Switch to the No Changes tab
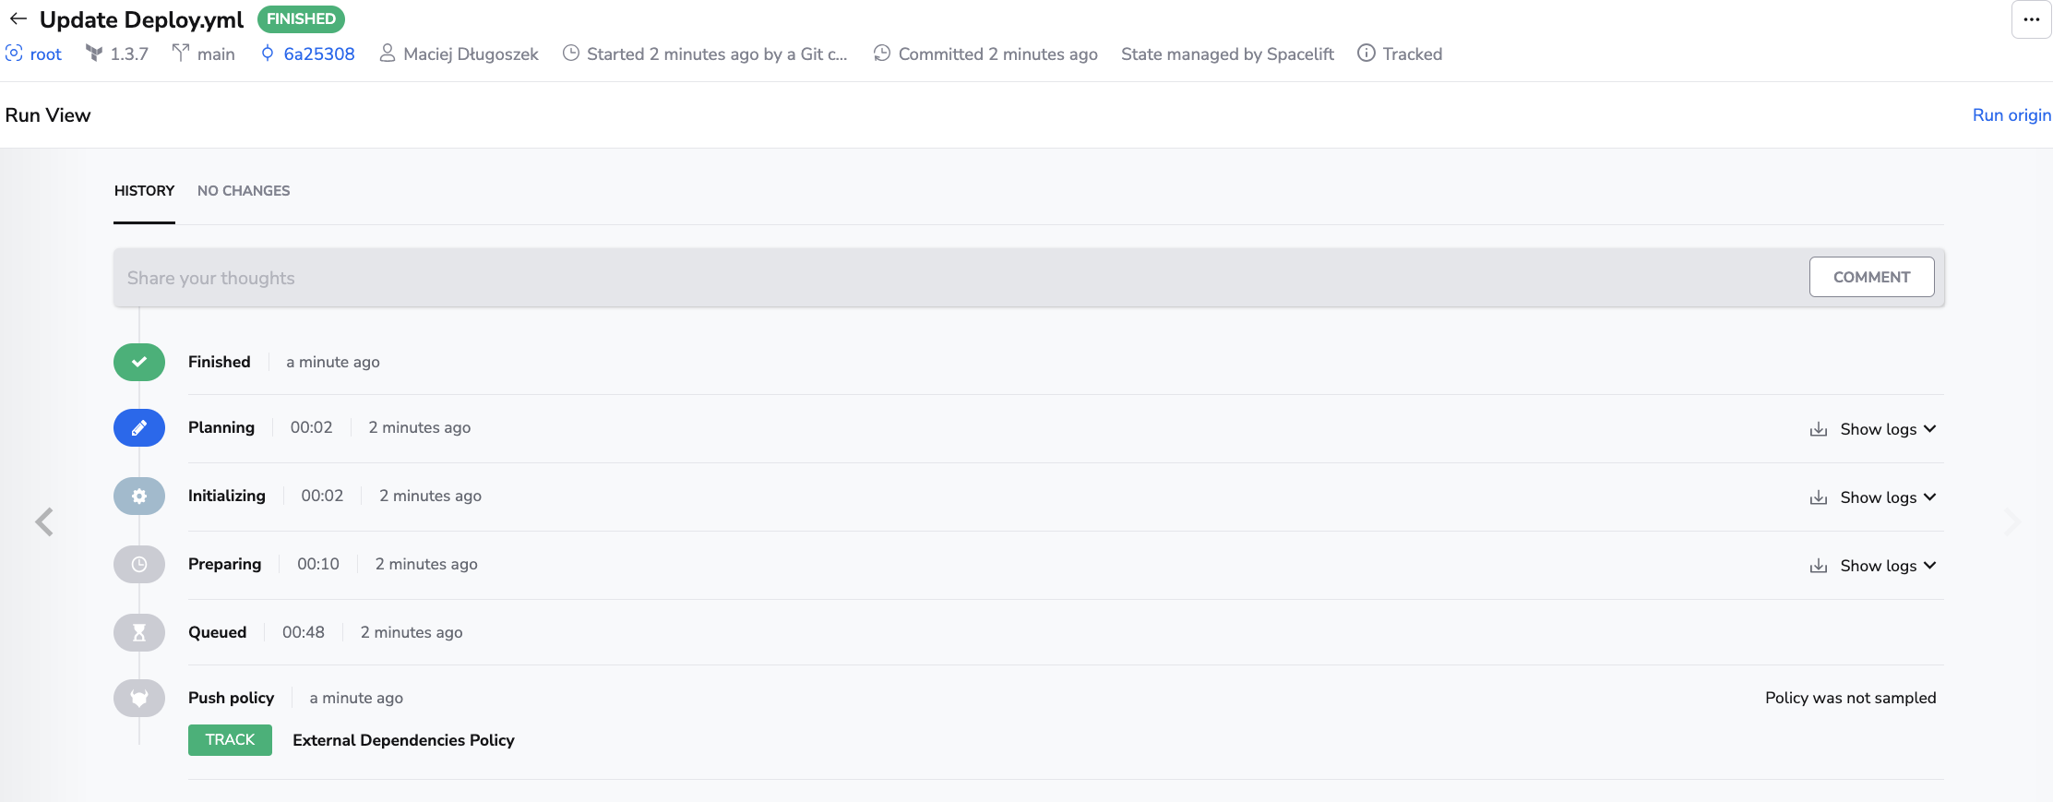2053x802 pixels. point(244,191)
